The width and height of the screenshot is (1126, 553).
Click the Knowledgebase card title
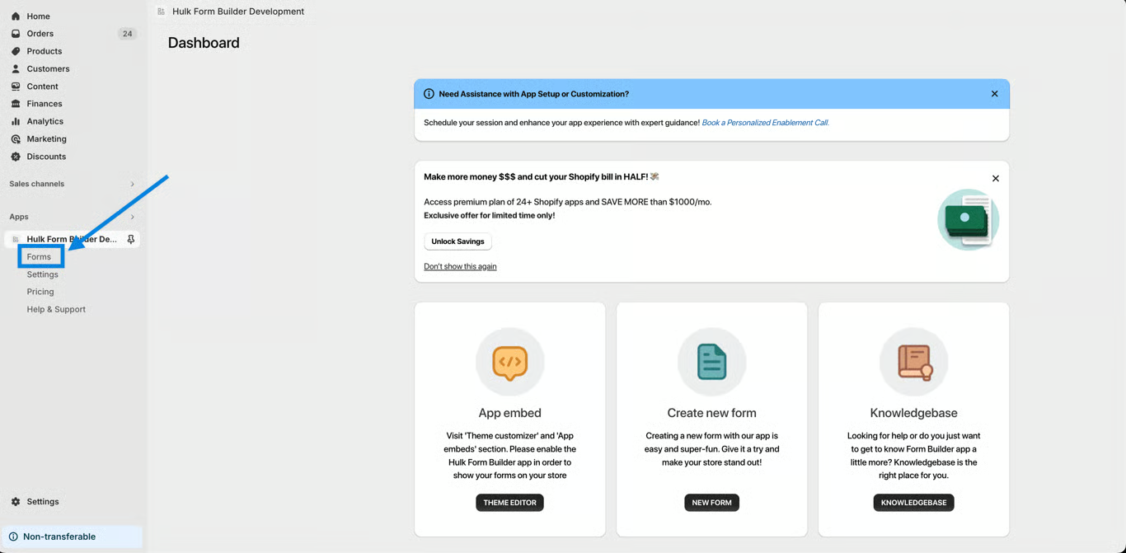[913, 413]
